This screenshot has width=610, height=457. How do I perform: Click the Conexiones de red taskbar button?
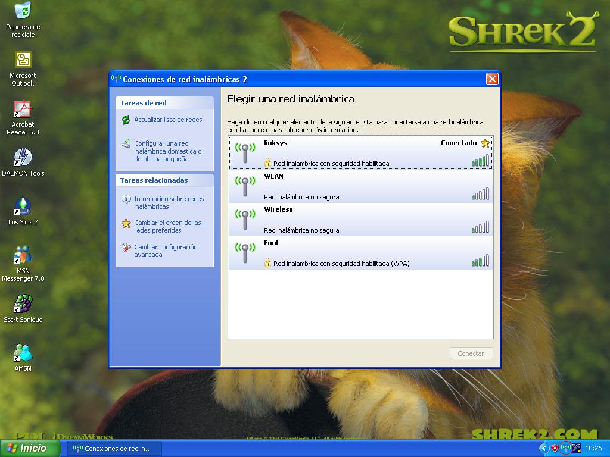click(x=114, y=449)
